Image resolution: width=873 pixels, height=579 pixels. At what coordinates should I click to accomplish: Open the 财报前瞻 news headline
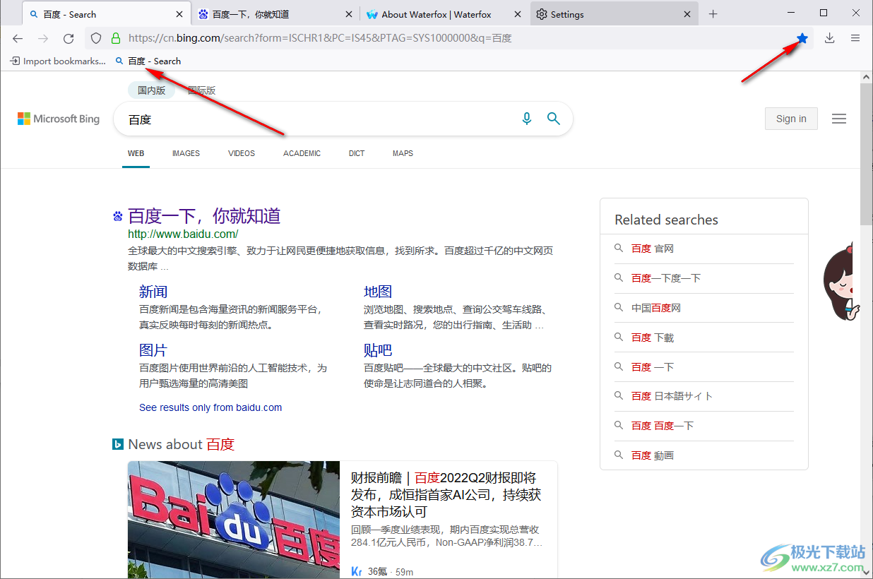pyautogui.click(x=446, y=494)
